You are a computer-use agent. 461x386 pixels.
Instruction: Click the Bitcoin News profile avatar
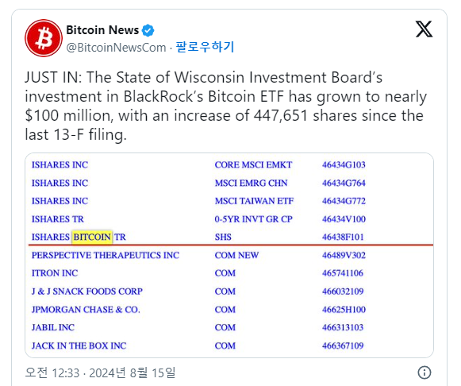click(44, 38)
